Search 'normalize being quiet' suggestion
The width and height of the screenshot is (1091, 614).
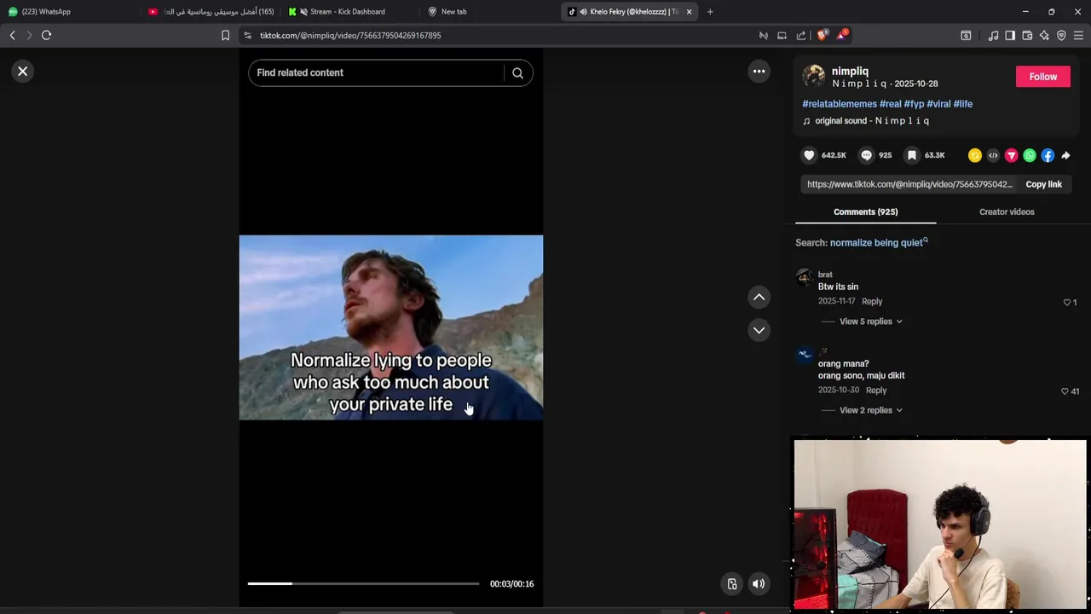click(x=879, y=243)
